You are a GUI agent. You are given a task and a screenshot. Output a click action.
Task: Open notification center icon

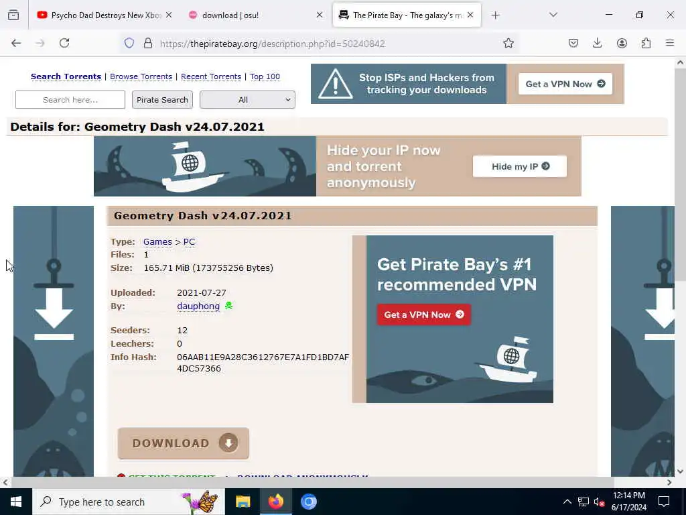pos(664,502)
